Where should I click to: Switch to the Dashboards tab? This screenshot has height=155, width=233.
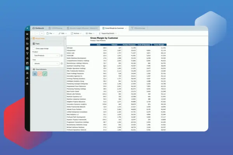click(x=38, y=28)
